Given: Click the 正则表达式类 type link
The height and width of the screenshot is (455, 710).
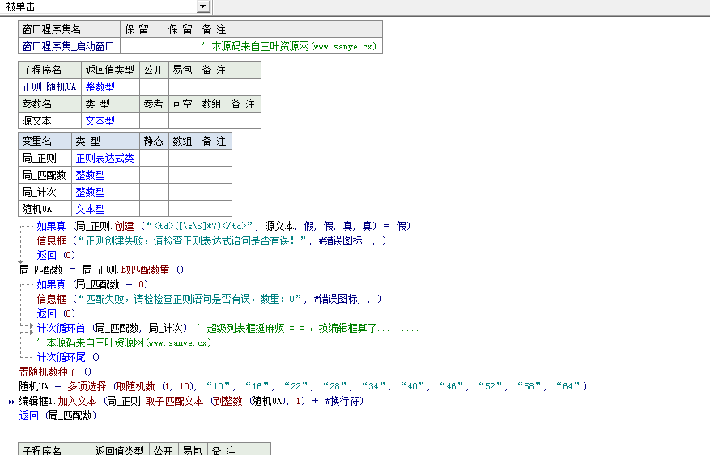Looking at the screenshot, I should (104, 159).
